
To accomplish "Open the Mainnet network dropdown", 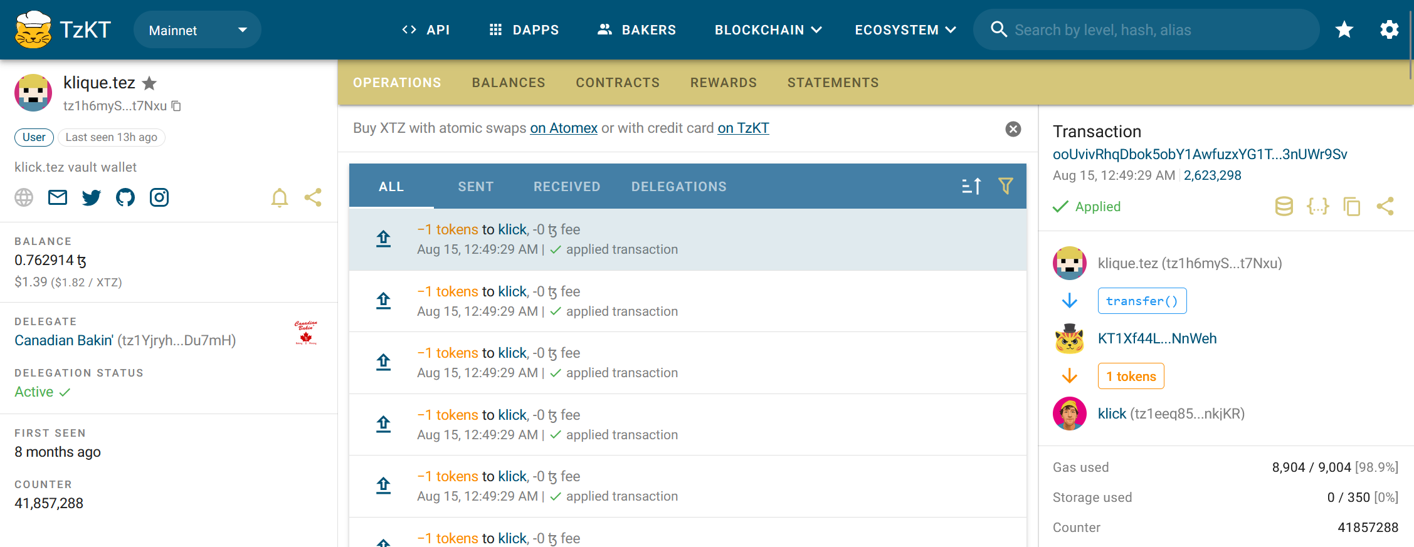I will 197,30.
